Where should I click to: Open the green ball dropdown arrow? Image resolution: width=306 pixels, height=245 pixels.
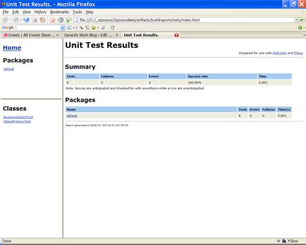pyautogui.click(x=304, y=28)
